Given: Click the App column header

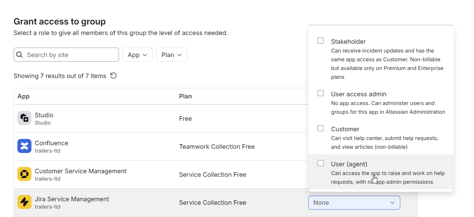Looking at the screenshot, I should point(24,96).
